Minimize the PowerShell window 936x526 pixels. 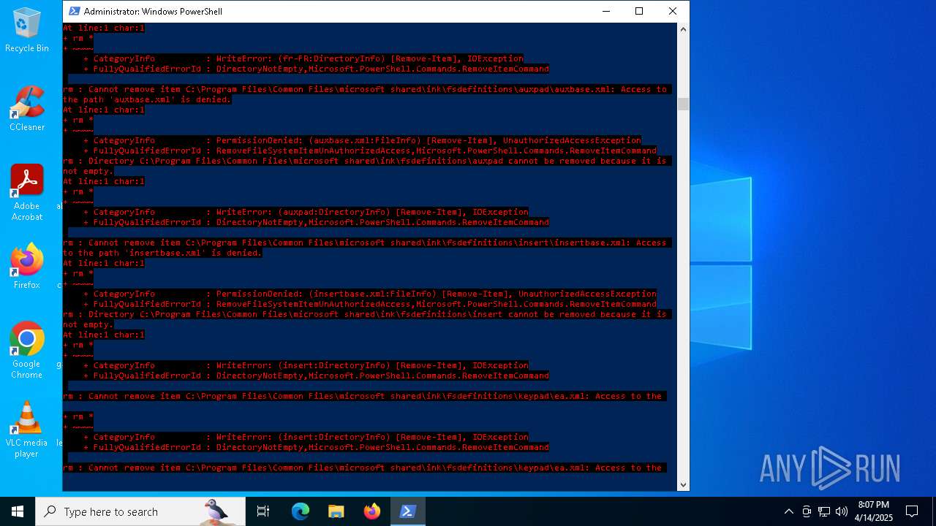(606, 11)
